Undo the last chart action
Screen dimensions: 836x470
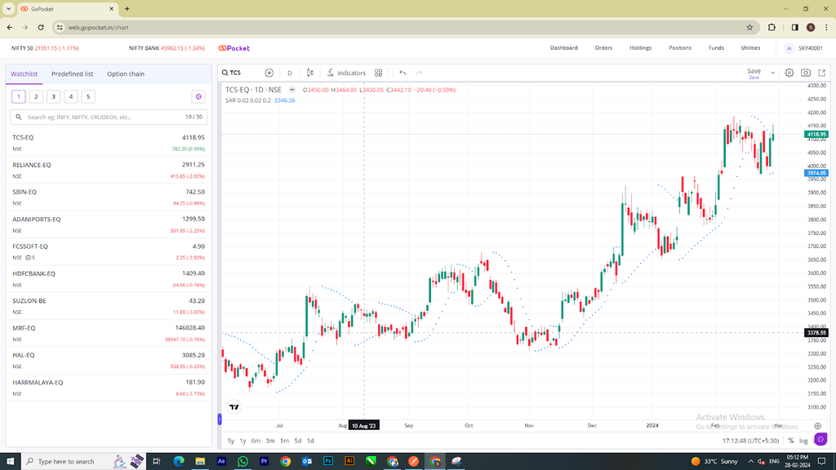point(402,73)
